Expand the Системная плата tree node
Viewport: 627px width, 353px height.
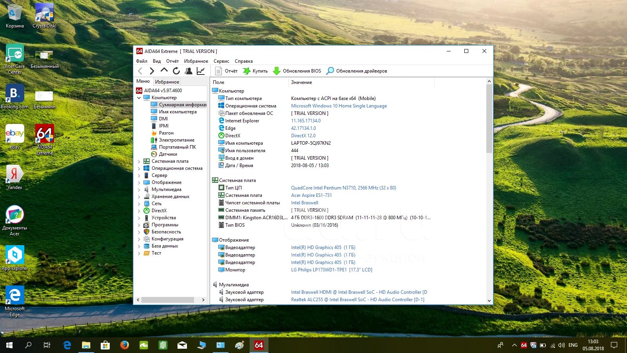(x=139, y=161)
